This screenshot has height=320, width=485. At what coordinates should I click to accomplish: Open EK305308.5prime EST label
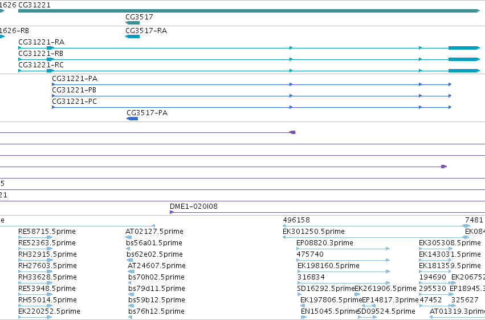450,243
